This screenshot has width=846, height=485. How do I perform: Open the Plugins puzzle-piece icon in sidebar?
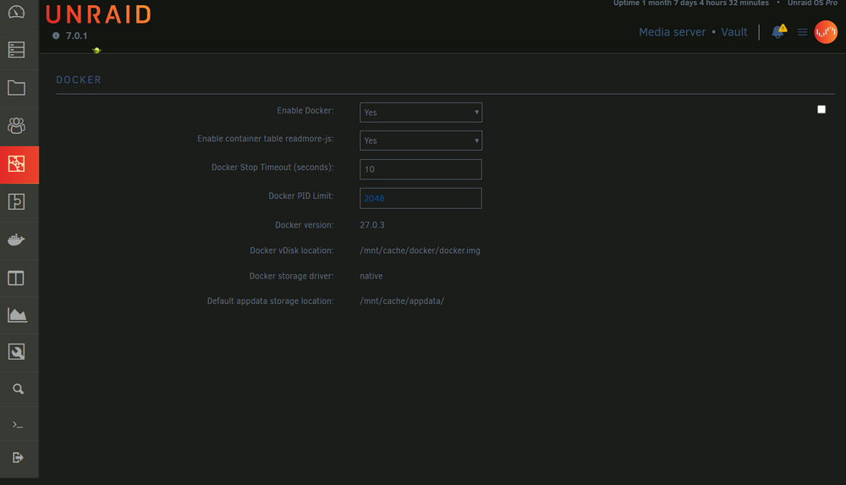coord(16,201)
